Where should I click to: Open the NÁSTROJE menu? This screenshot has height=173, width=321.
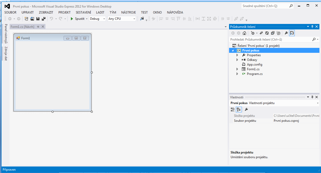(x=129, y=12)
